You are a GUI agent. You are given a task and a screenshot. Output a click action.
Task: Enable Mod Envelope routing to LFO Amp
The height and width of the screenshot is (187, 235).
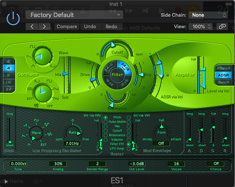[x=129, y=149]
